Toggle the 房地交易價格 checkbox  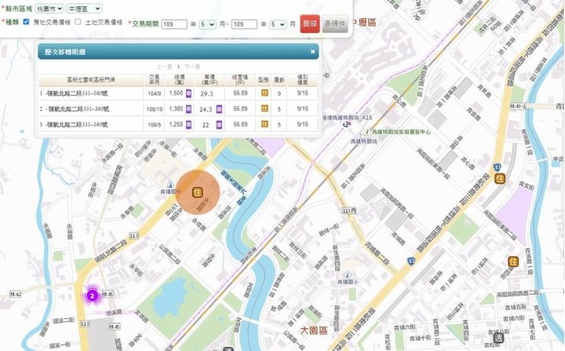(26, 22)
